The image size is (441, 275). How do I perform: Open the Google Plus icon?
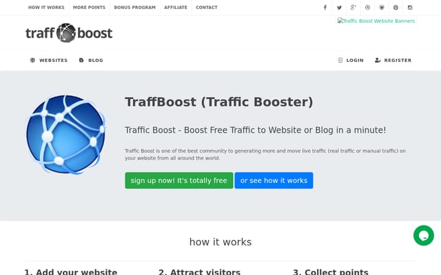click(353, 8)
